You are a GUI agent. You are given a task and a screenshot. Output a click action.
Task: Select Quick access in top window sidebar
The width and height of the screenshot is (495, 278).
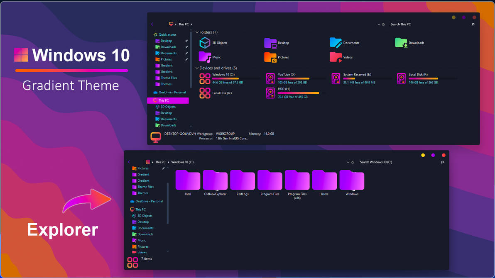pos(165,35)
